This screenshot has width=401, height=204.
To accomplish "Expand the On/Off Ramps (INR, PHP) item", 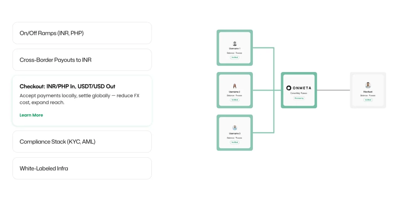I will (82, 33).
